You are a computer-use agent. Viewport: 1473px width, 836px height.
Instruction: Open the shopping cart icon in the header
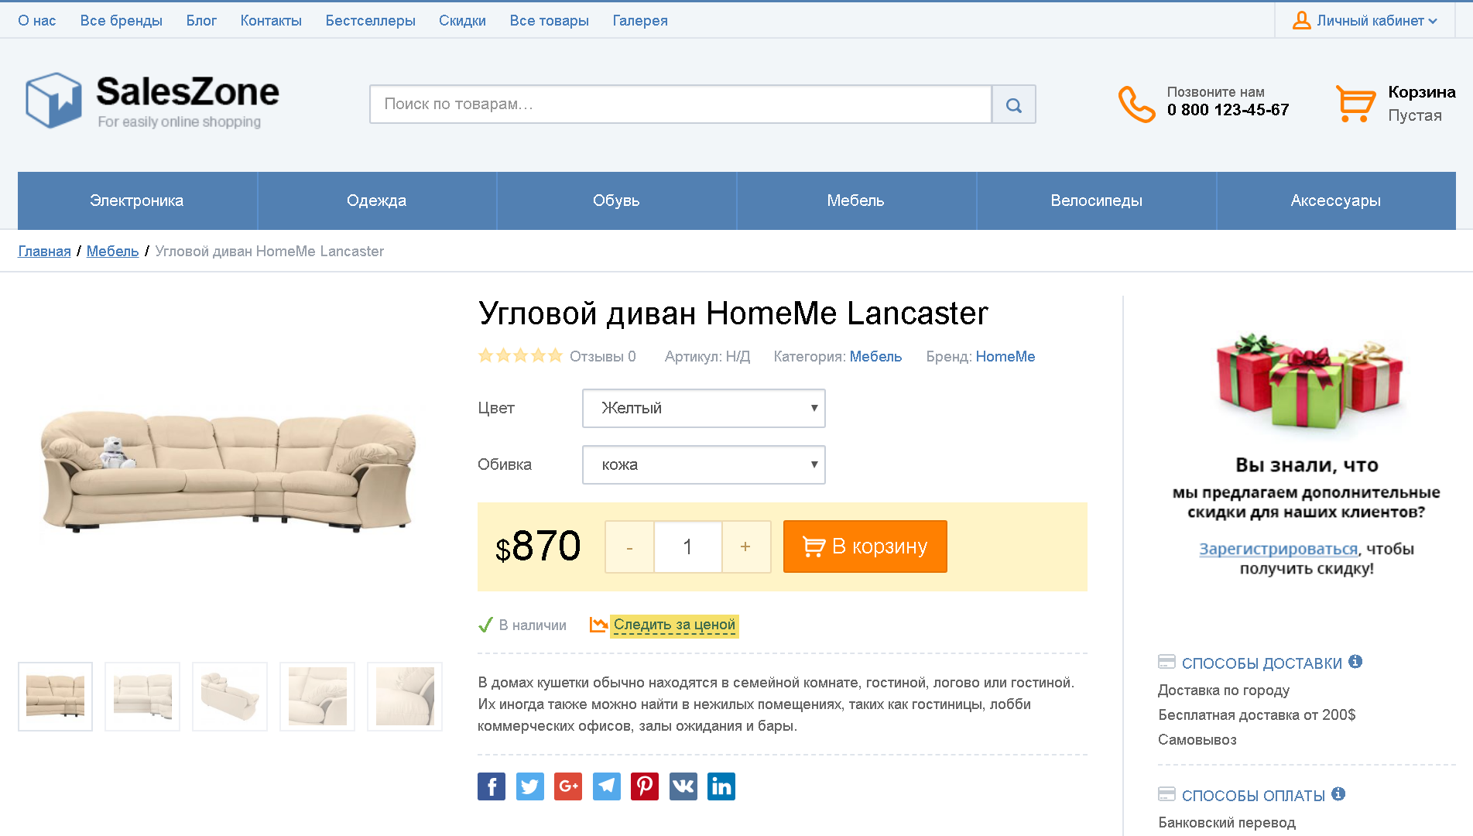[1355, 104]
